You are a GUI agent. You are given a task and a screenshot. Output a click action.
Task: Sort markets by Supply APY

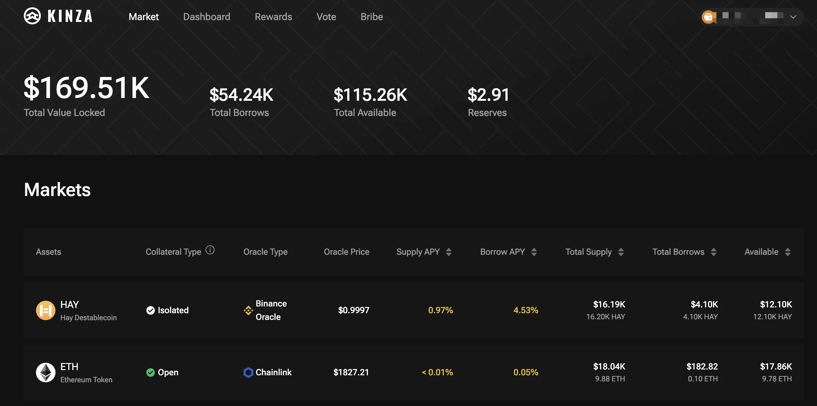pyautogui.click(x=448, y=252)
